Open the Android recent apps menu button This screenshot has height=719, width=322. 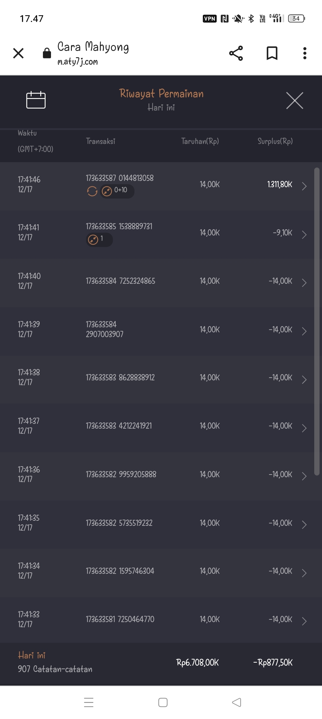click(89, 702)
